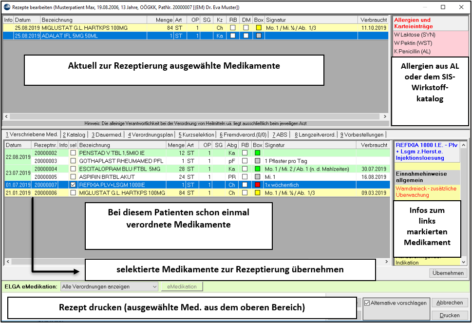This screenshot has height=323, width=472.
Task: Click Verbraucht column header in upper list
Action: tap(373, 20)
